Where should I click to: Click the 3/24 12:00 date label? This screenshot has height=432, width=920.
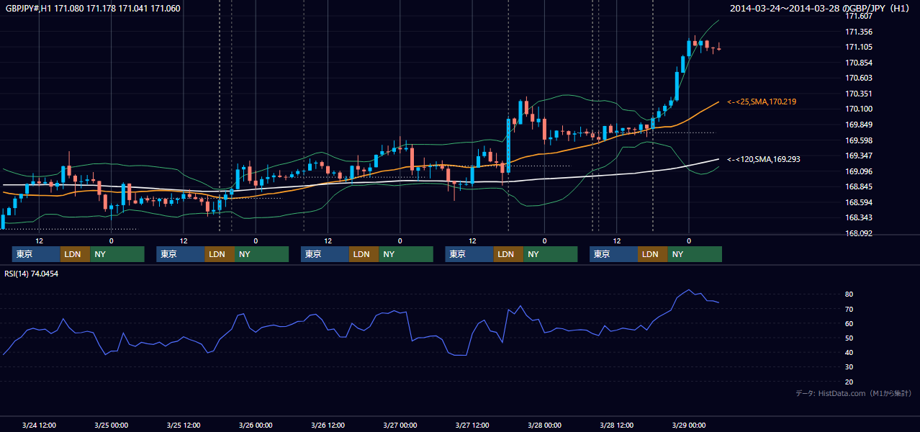point(39,426)
